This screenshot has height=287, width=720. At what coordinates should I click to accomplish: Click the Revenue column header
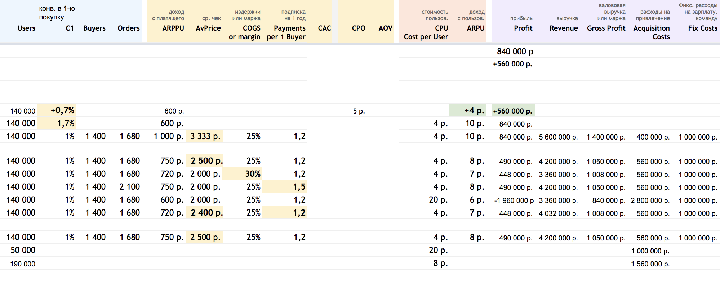pyautogui.click(x=564, y=28)
